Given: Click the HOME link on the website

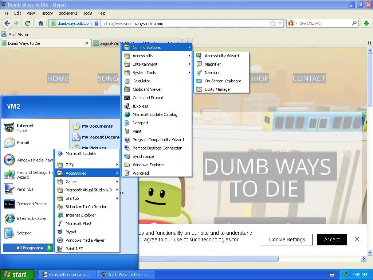Looking at the screenshot, I should point(58,78).
